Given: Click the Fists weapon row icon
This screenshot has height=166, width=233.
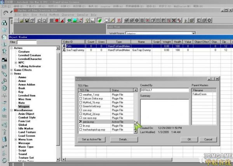Looking at the screenshot, I should pyautogui.click(x=64, y=46).
